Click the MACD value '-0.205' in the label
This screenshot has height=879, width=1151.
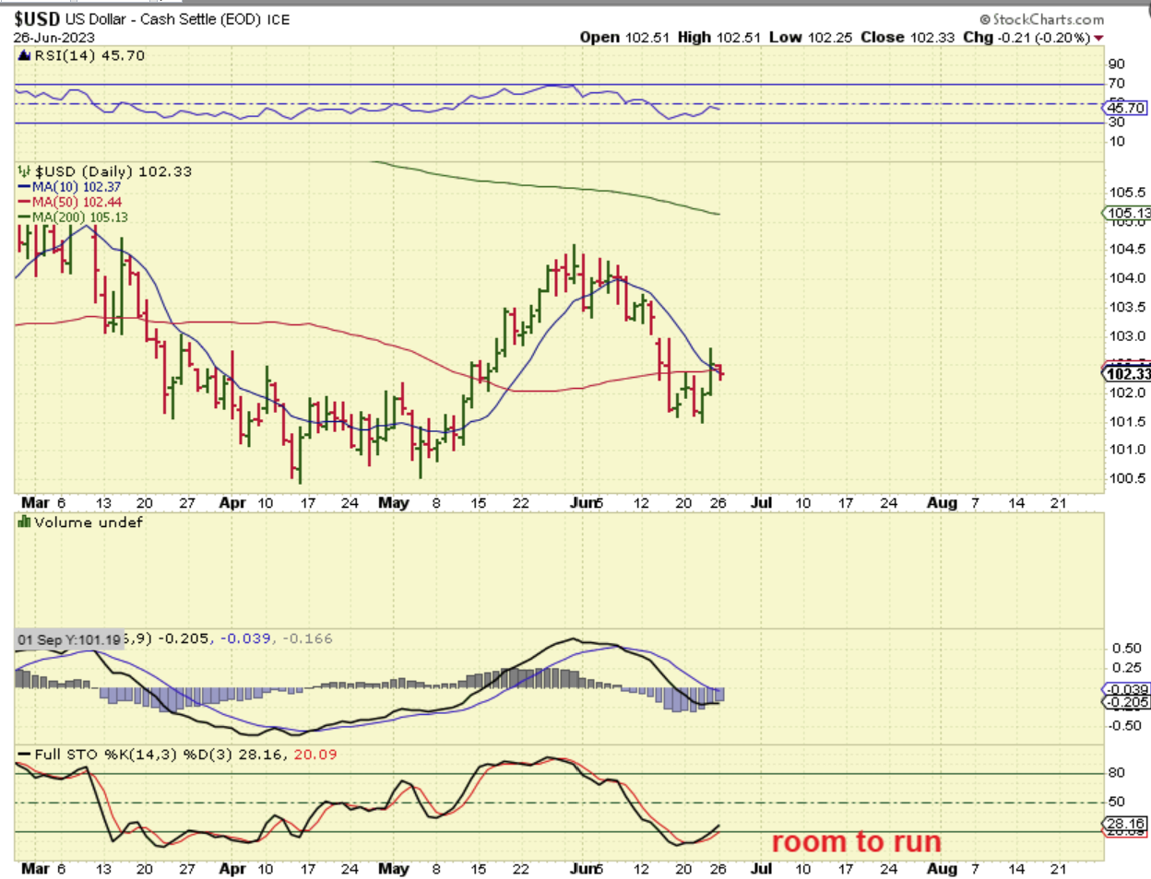click(x=185, y=639)
